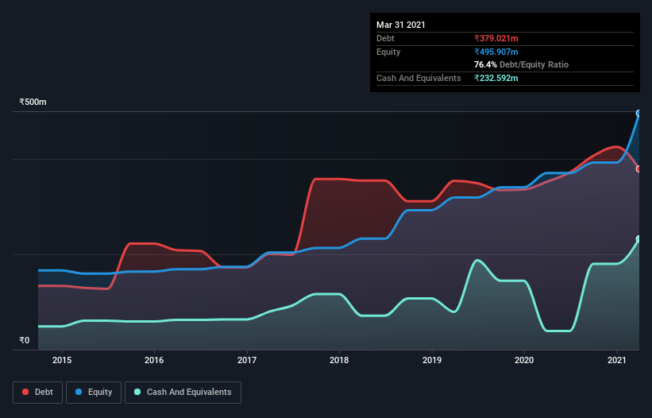652x418 pixels.
Task: Click the ₹0 y-axis label
Action: [25, 340]
